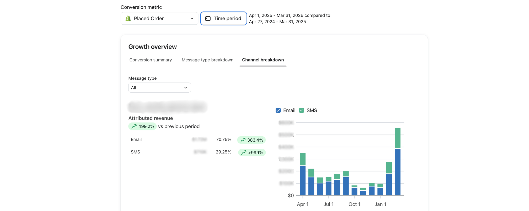529x211 pixels.
Task: Click the $0 axis value
Action: click(x=291, y=195)
